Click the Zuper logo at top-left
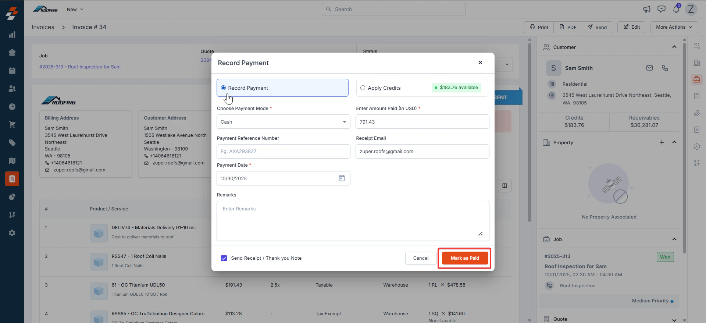Screen dimensions: 706x323 [x=12, y=13]
